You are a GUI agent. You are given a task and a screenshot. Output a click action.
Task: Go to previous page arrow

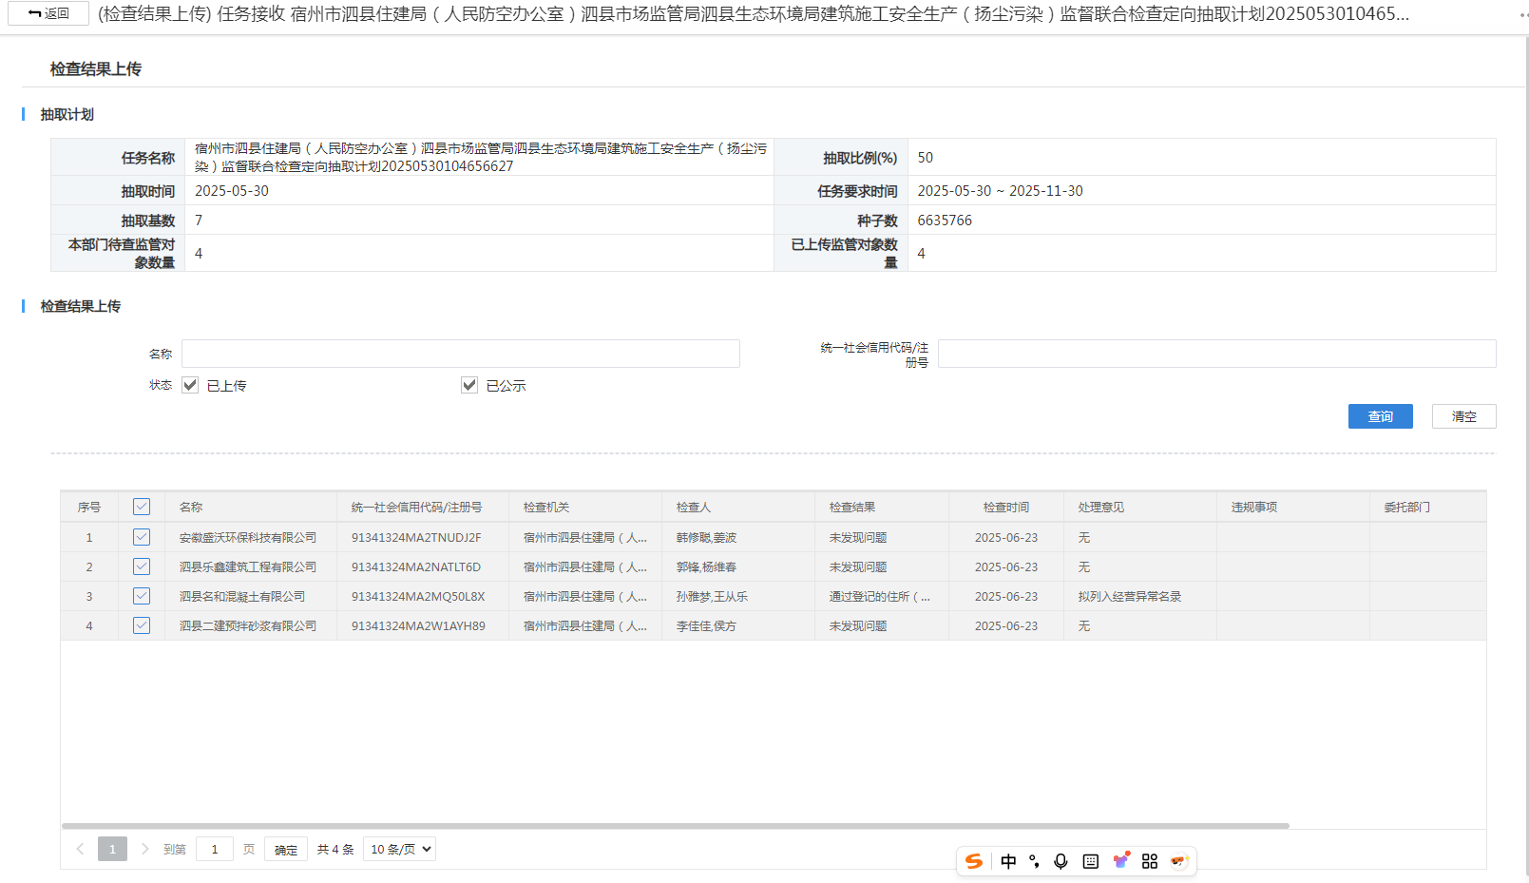point(80,849)
